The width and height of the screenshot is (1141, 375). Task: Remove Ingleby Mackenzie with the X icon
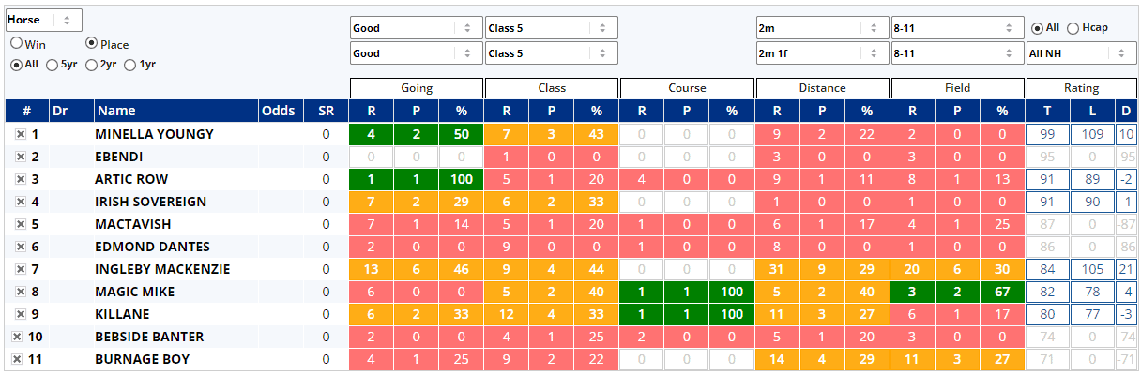[20, 269]
